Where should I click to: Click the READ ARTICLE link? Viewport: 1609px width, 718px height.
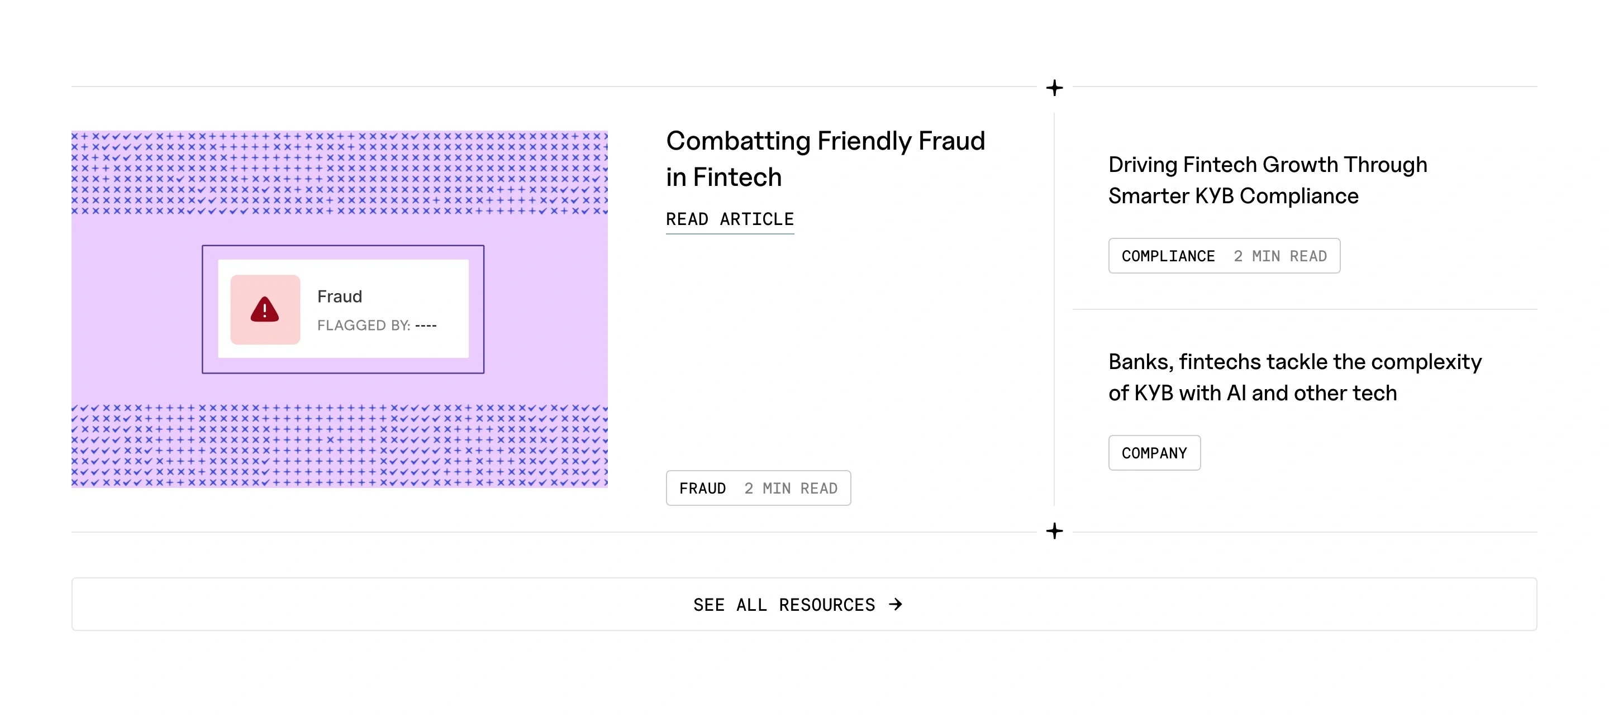click(730, 220)
